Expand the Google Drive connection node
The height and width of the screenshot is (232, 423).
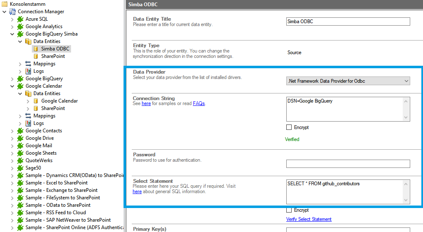click(12, 138)
